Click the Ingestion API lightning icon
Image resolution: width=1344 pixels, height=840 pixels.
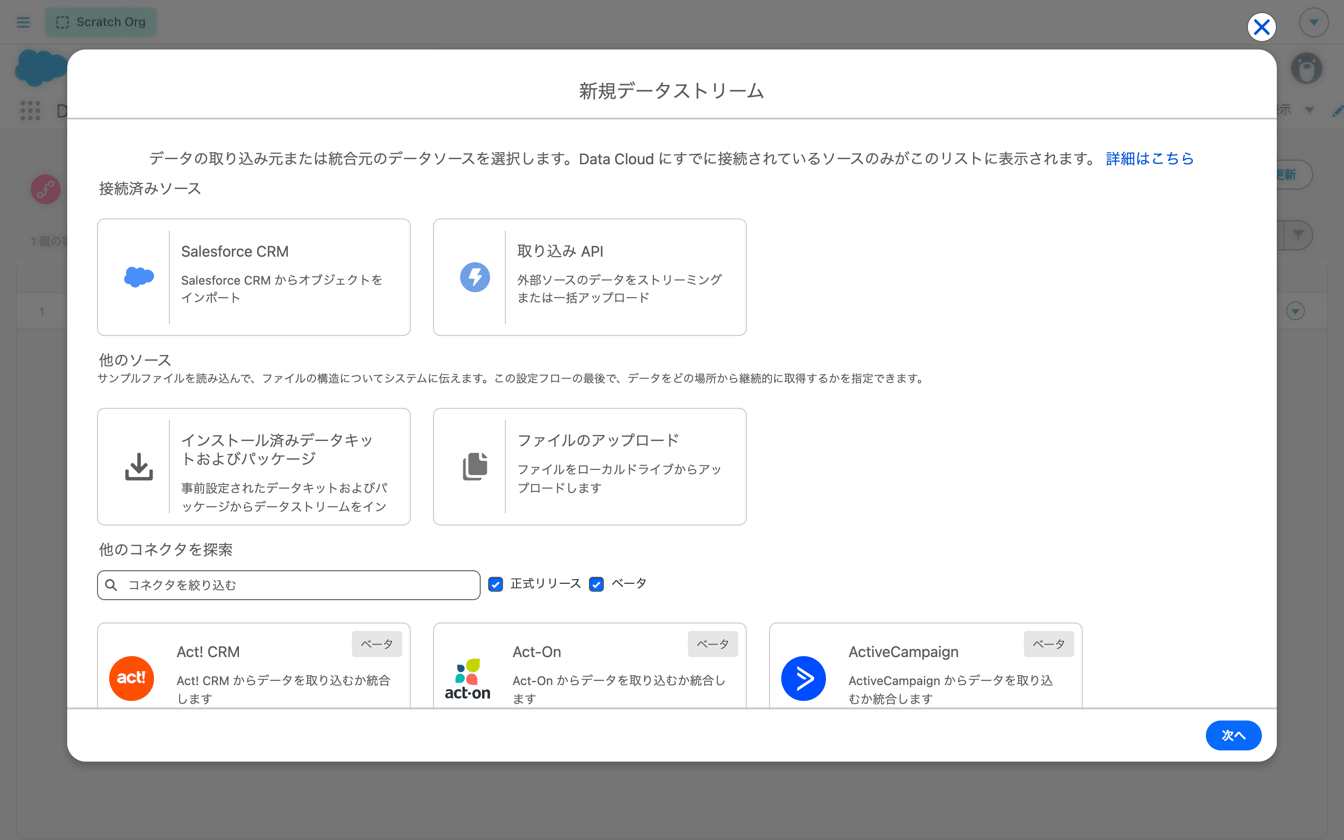click(475, 277)
